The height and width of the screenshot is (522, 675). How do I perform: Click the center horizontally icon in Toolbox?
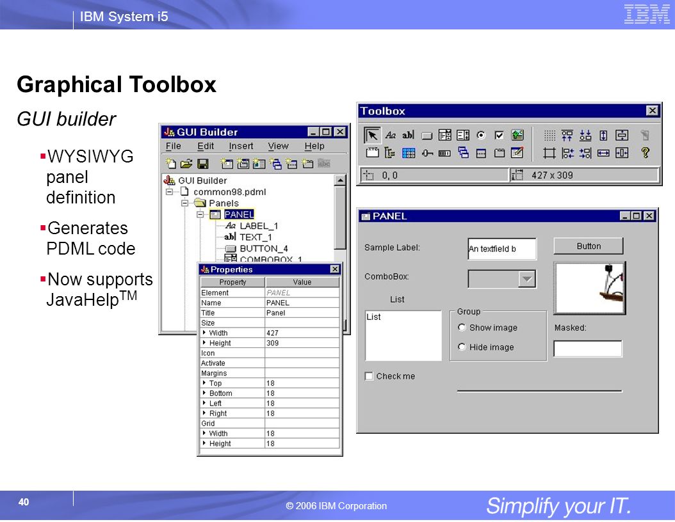tap(621, 153)
